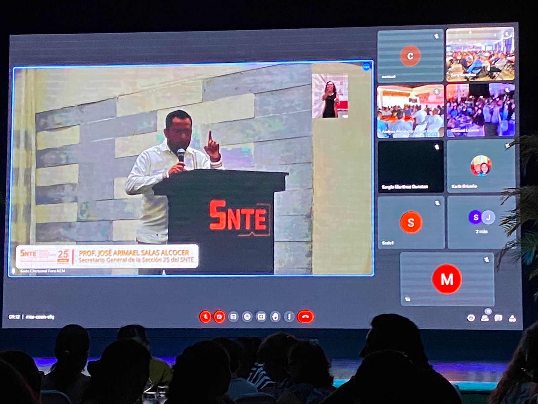Open more options three-dot menu

tap(289, 317)
